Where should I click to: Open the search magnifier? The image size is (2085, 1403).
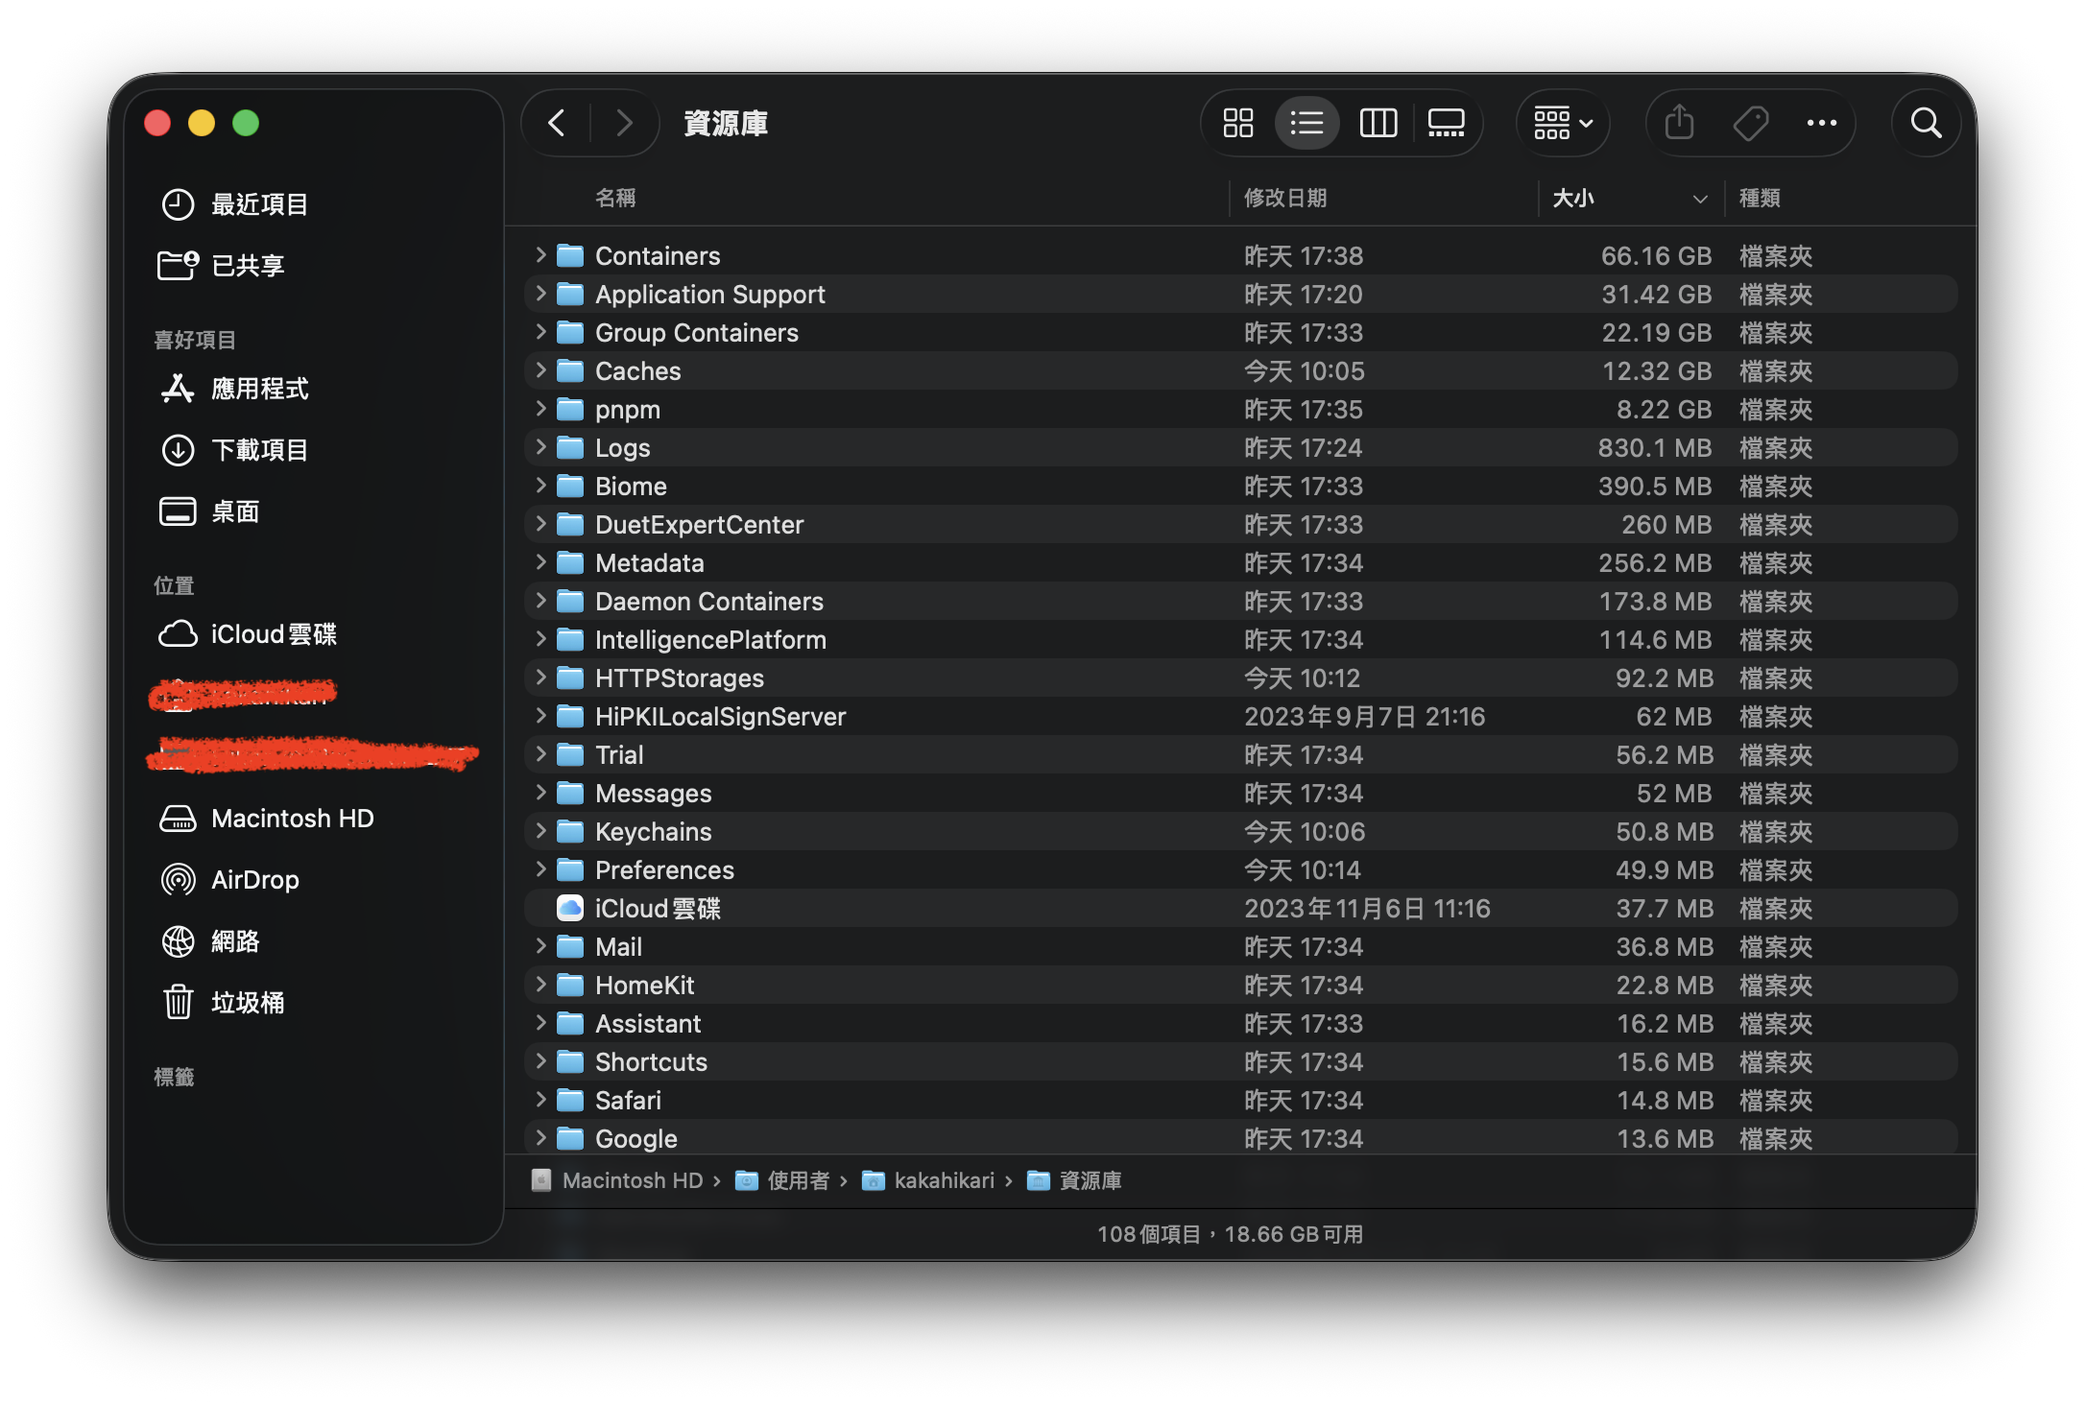tap(1925, 123)
